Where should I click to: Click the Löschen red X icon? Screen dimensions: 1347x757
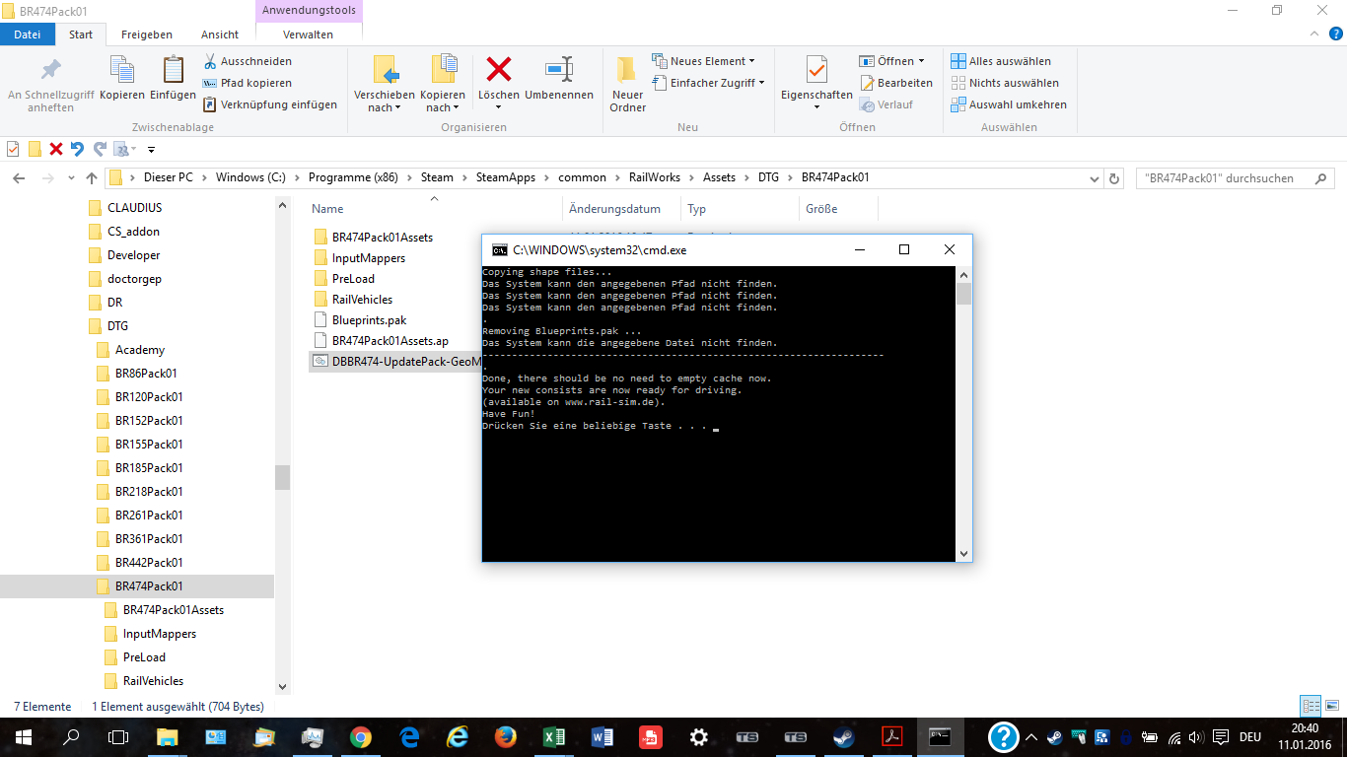pyautogui.click(x=499, y=70)
